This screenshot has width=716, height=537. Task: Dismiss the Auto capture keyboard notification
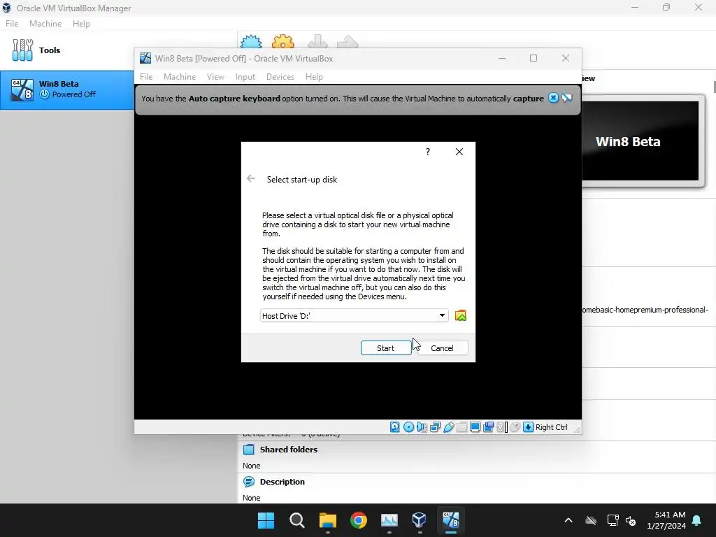coord(553,98)
